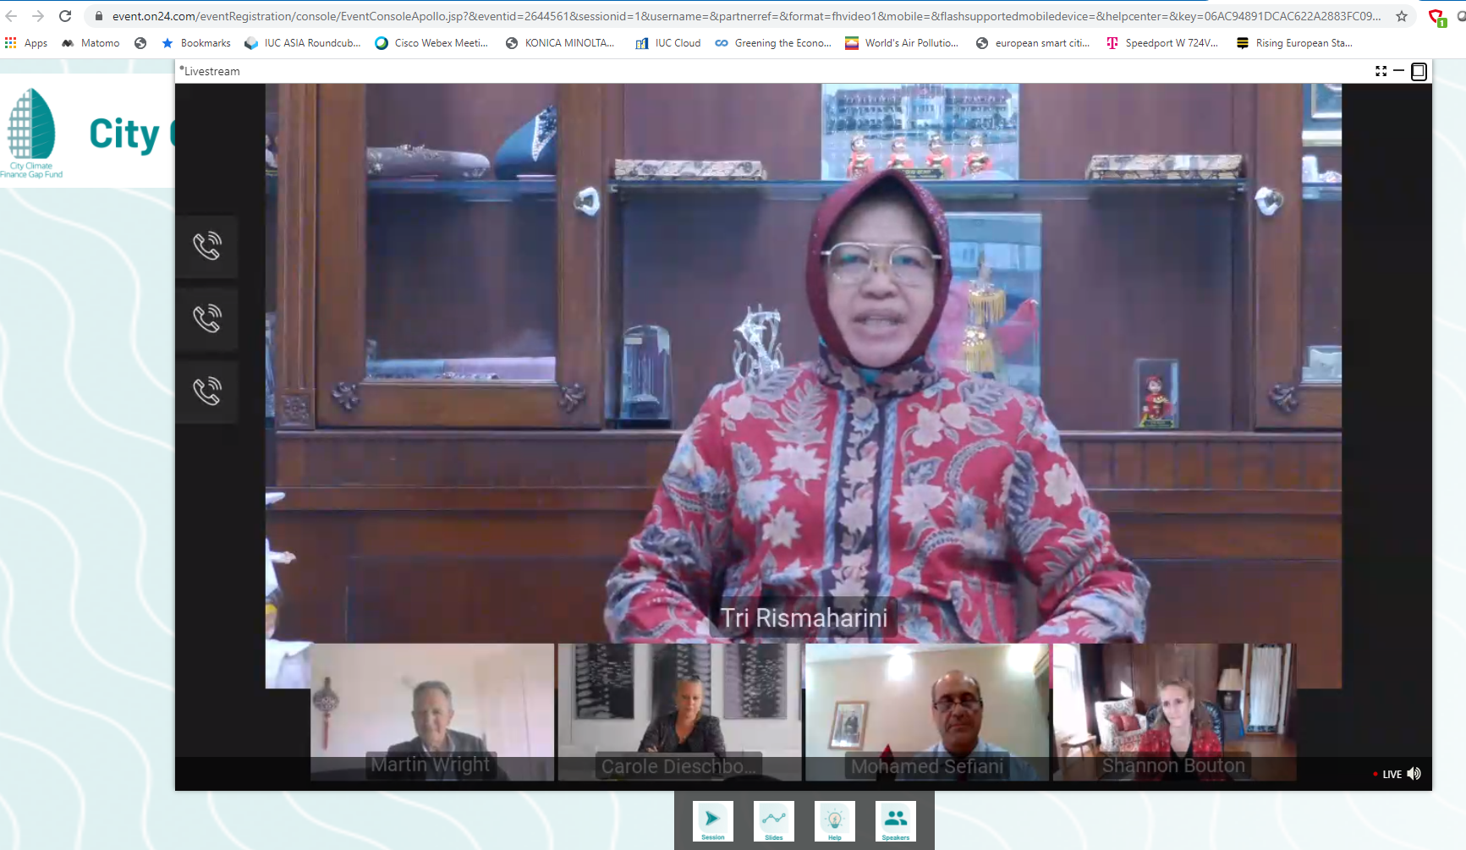This screenshot has height=850, width=1466.
Task: Click the browser address bar URL
Action: point(744,16)
